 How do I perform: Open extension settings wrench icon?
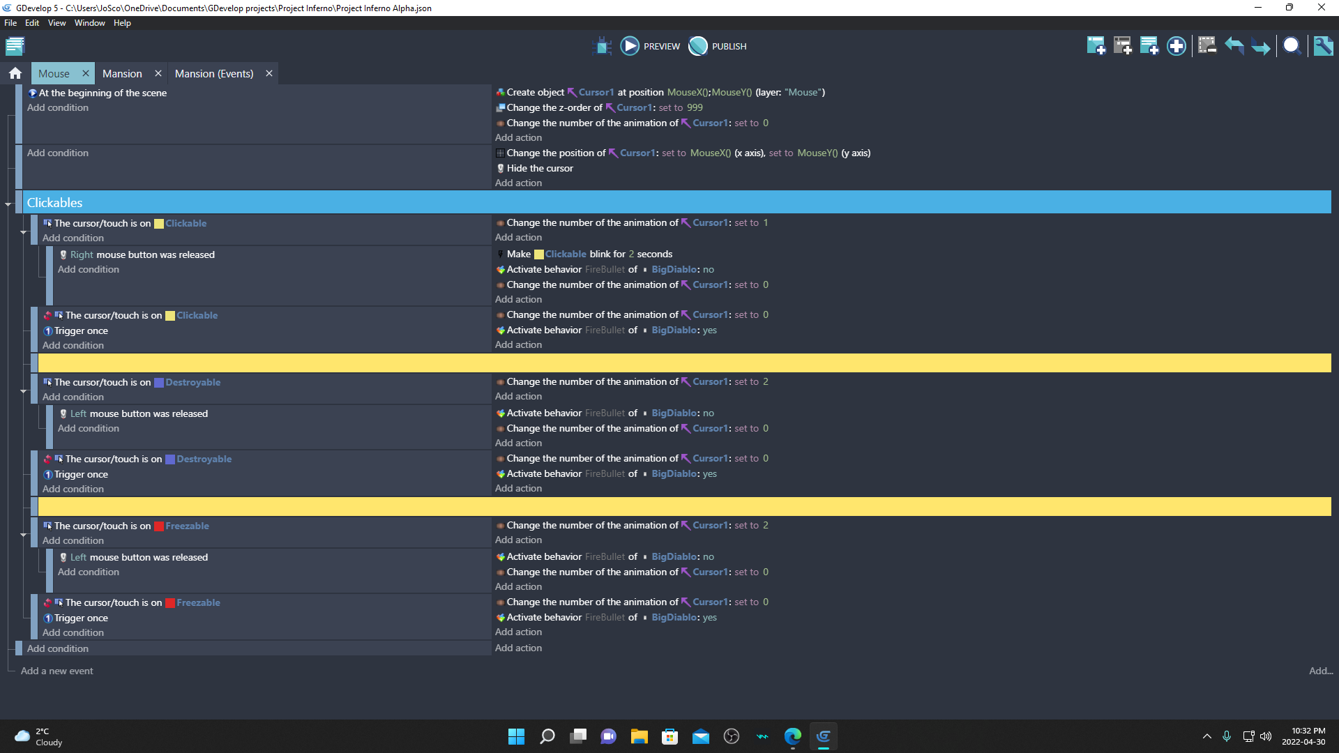click(x=1323, y=46)
